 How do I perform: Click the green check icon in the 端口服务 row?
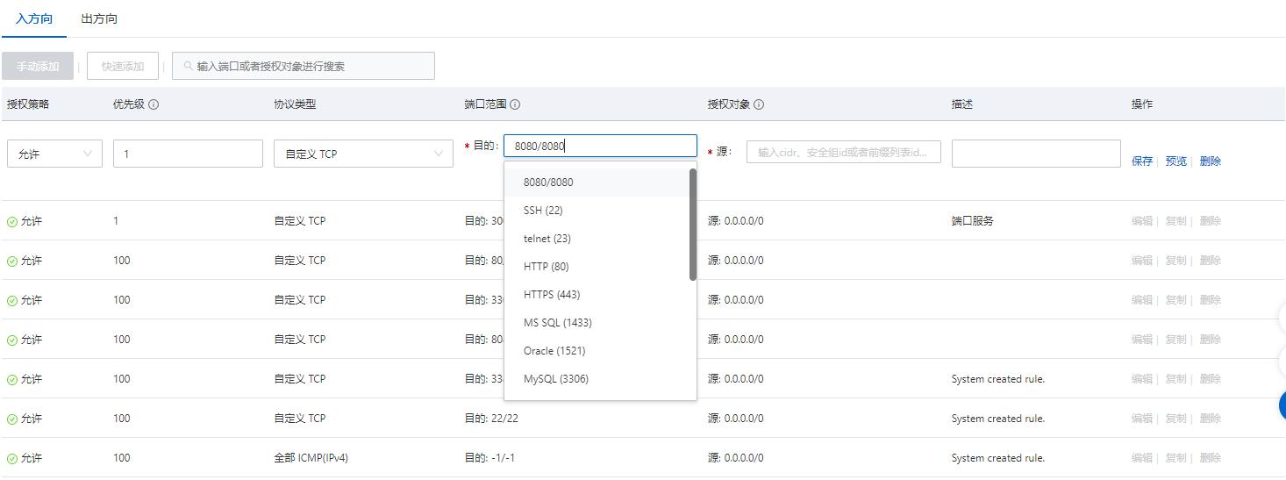[x=12, y=222]
